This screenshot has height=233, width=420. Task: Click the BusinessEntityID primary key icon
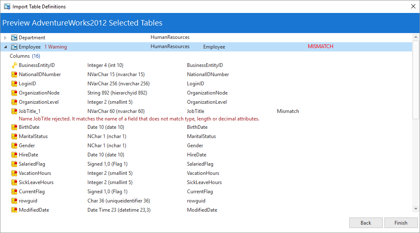click(x=14, y=65)
